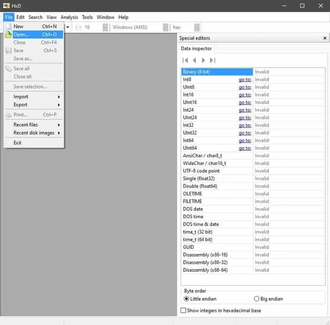Open the Edit menu
This screenshot has height=325, width=330.
21,17
